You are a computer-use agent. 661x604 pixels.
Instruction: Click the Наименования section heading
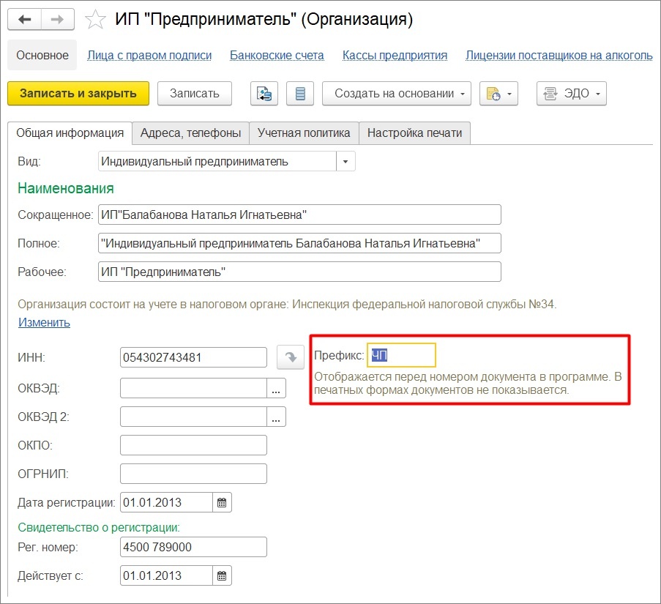pyautogui.click(x=66, y=188)
